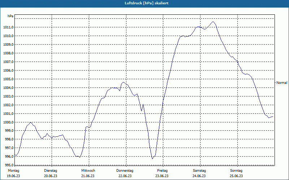Select the 1000,0 axis value

[x=8, y=122]
